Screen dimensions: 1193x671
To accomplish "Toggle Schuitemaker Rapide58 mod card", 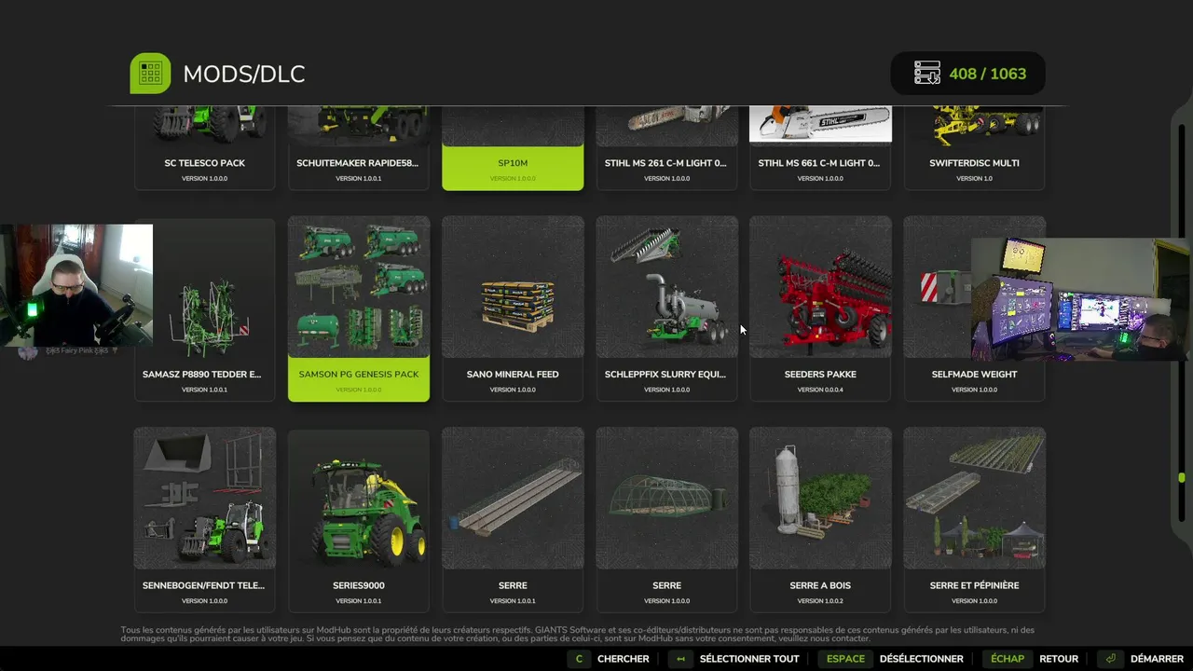I will tap(359, 147).
